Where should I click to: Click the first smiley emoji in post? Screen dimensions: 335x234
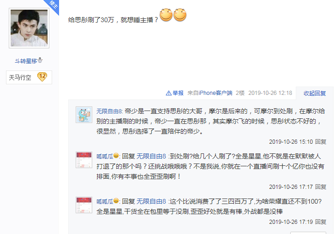166,15
